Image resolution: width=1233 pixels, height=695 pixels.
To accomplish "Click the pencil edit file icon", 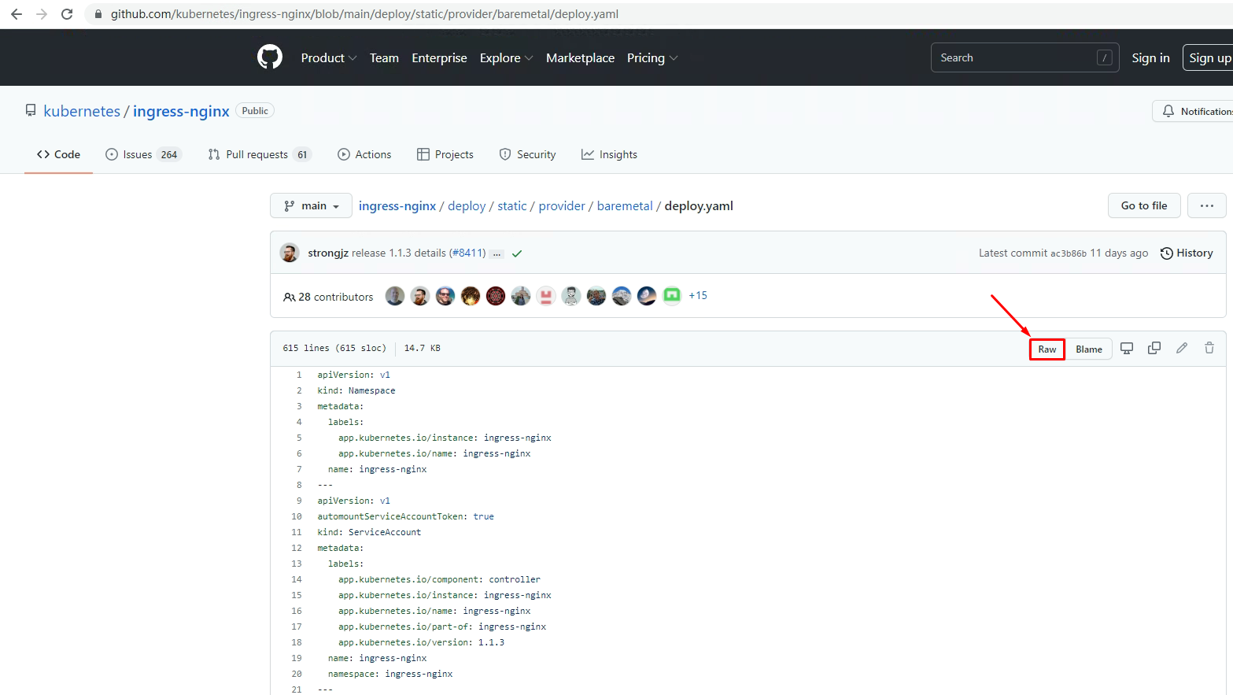I will [x=1182, y=349].
